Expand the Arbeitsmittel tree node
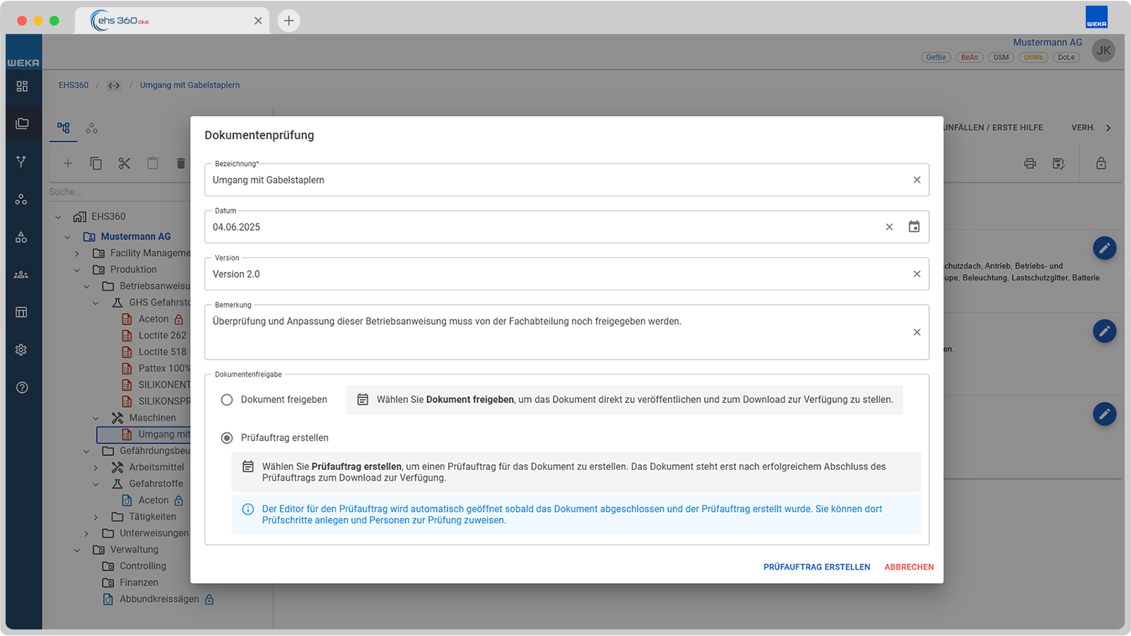The height and width of the screenshot is (636, 1131). [x=96, y=468]
